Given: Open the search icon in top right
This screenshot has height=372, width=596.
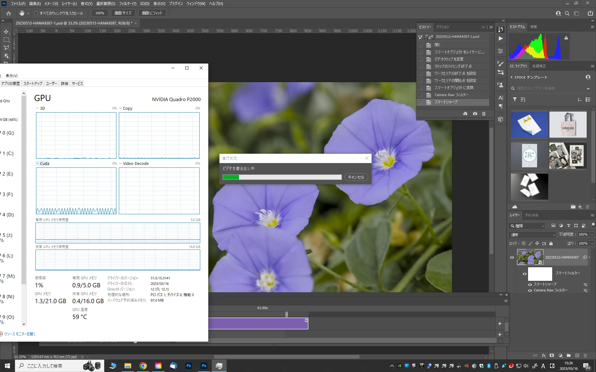Looking at the screenshot, I should pyautogui.click(x=567, y=13).
